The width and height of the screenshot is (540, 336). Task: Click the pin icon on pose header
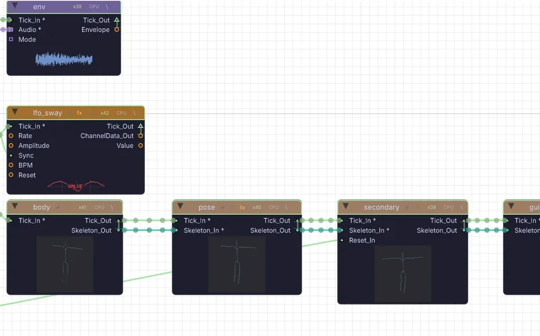223,208
